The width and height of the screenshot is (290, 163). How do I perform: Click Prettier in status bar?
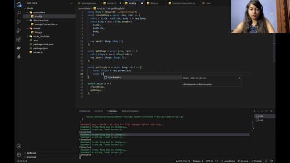(x=256, y=161)
